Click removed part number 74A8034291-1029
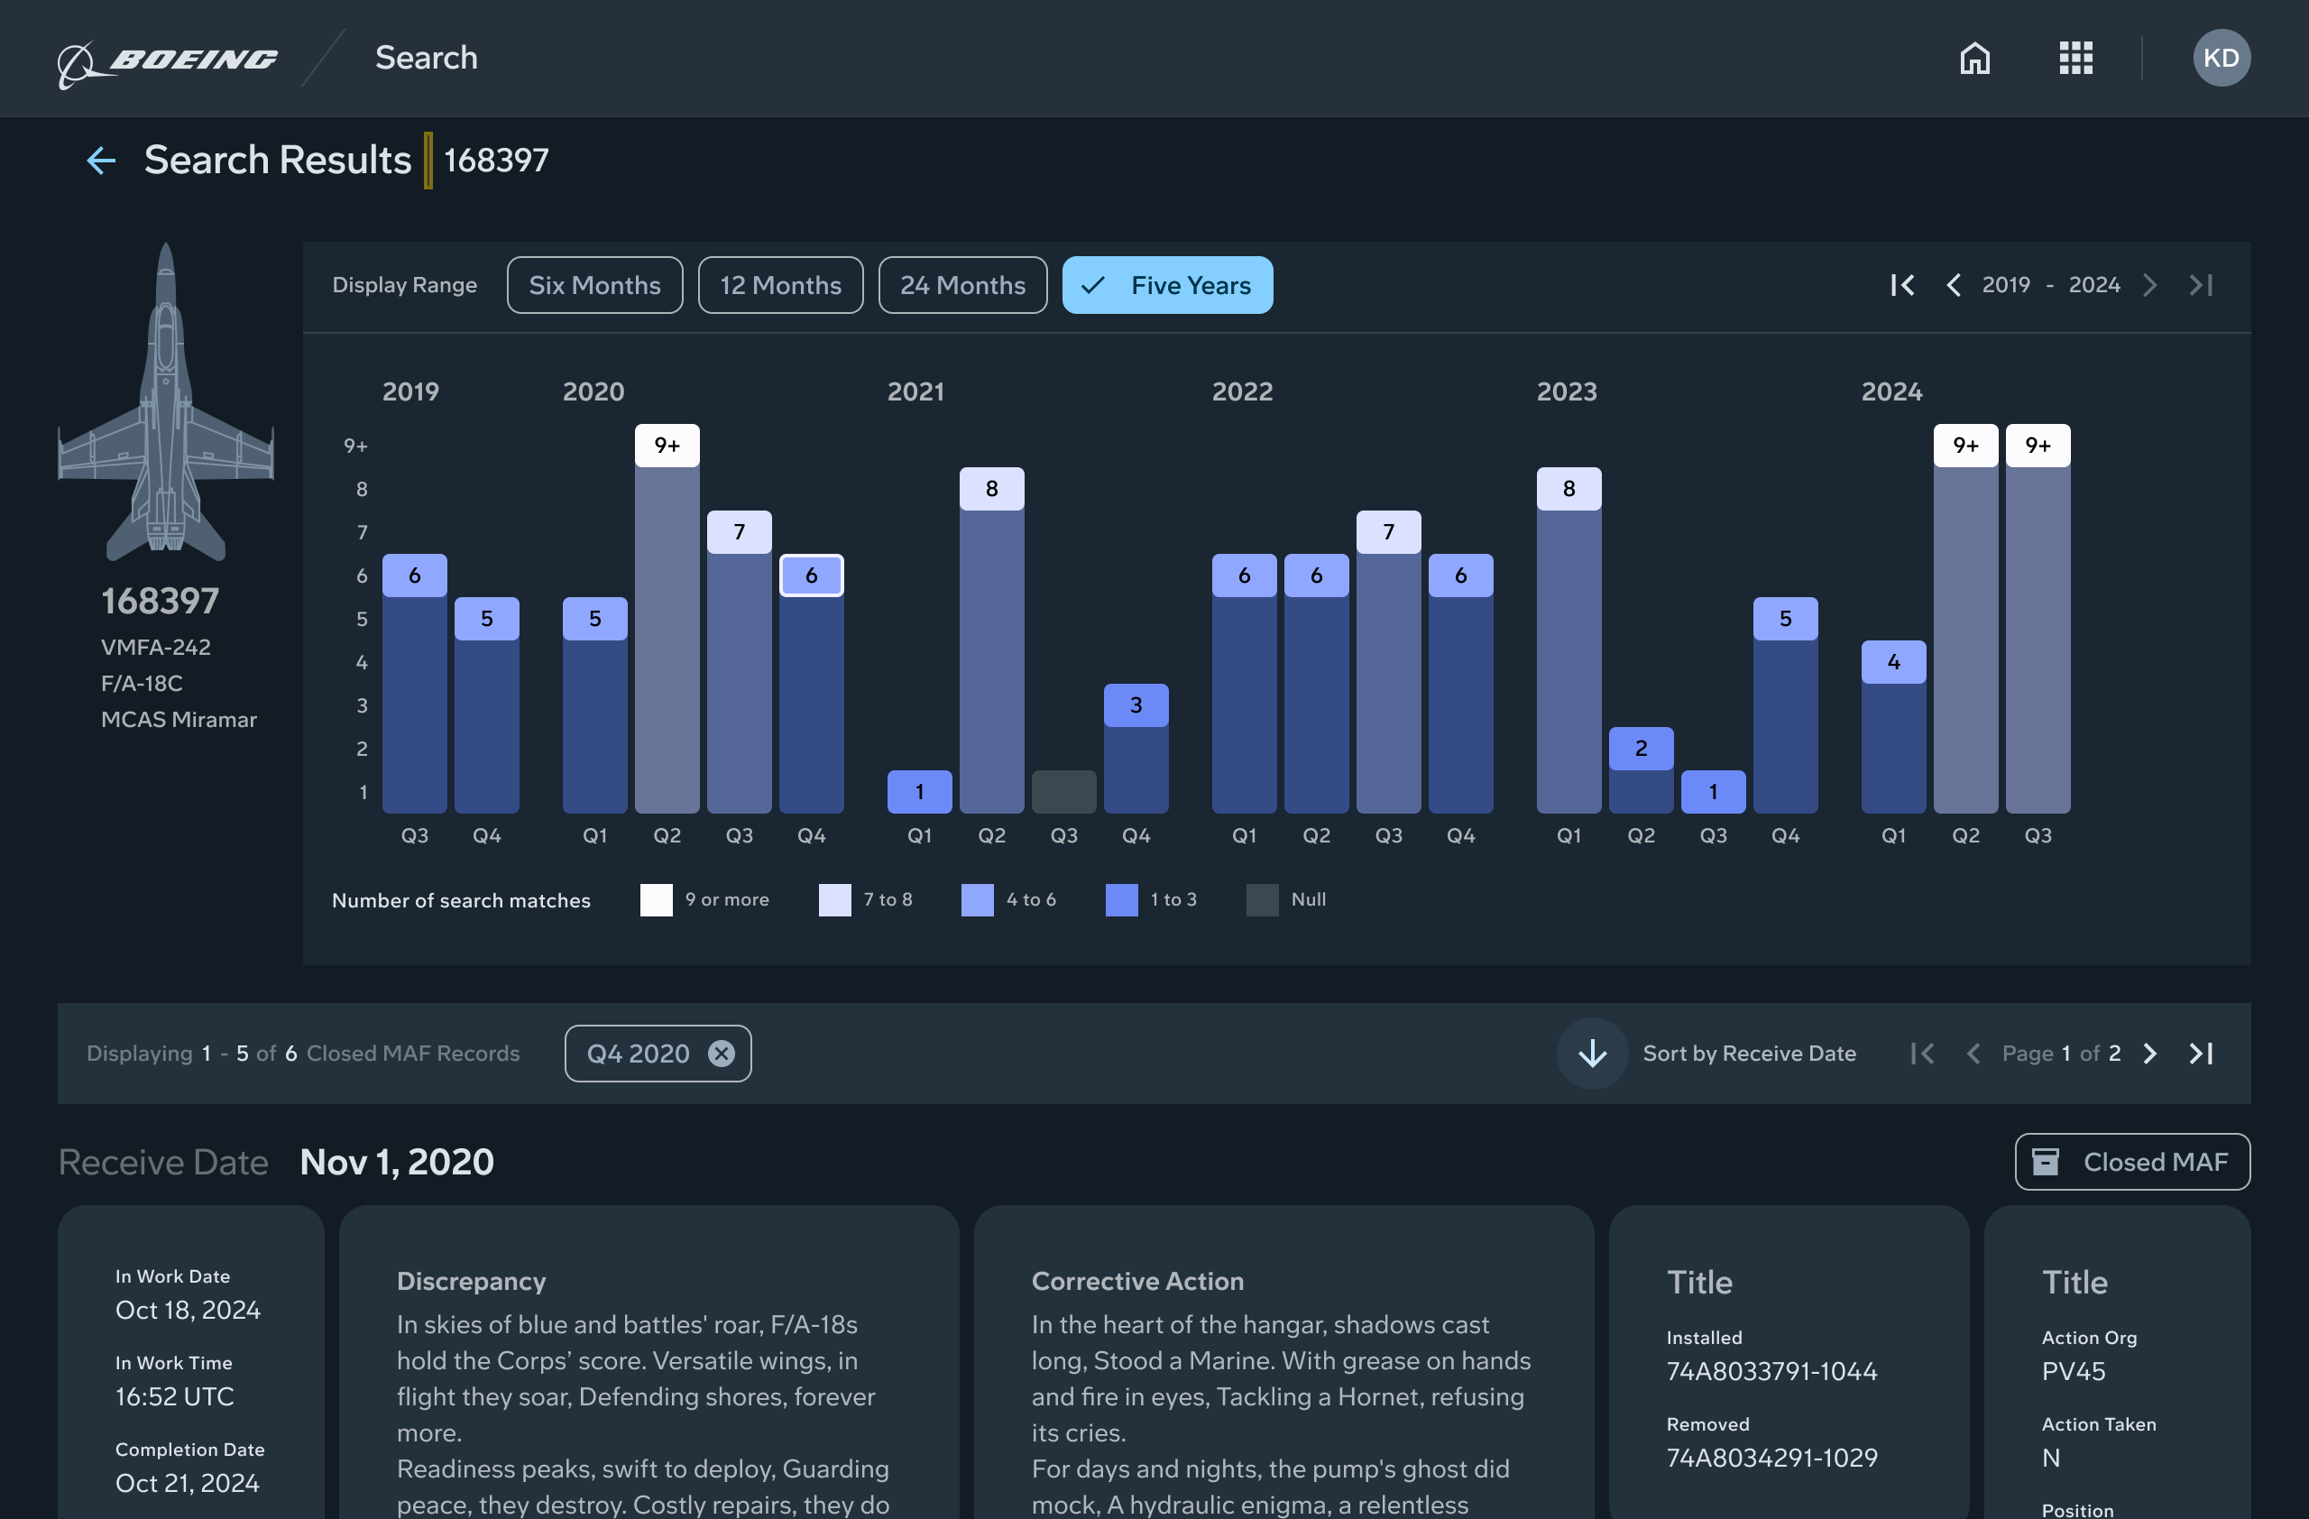The height and width of the screenshot is (1519, 2309). click(x=1771, y=1458)
